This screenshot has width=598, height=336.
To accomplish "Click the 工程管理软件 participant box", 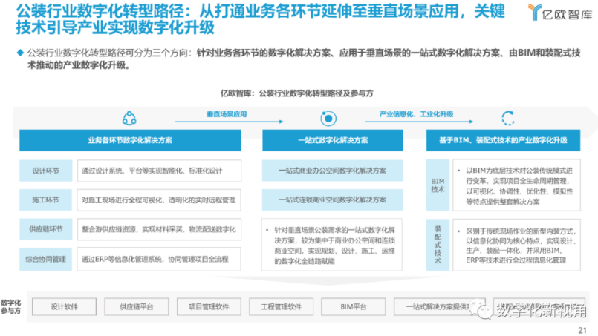I will 281,306.
